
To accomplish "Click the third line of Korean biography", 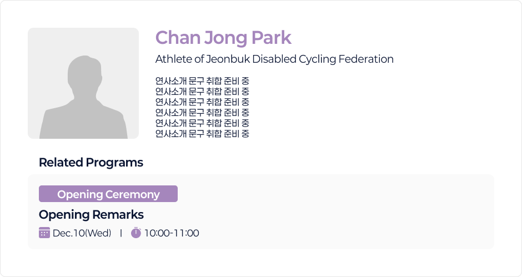I will point(202,102).
